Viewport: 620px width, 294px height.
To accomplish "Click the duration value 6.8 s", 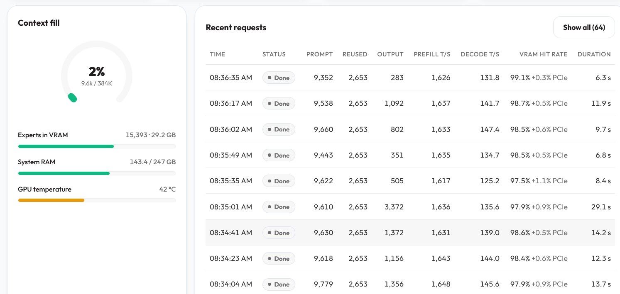I will [603, 155].
